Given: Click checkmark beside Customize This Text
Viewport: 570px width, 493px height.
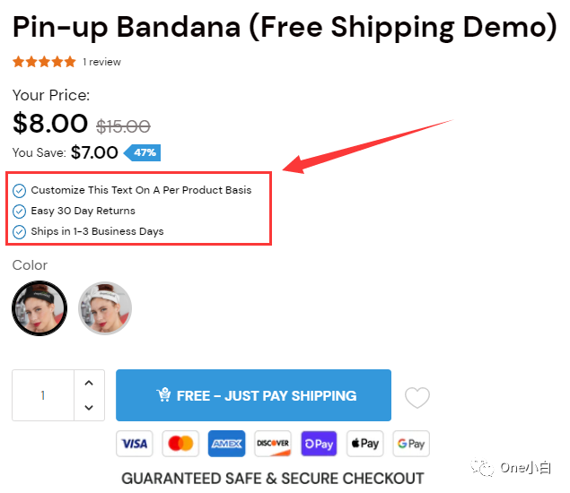Looking at the screenshot, I should tap(19, 191).
